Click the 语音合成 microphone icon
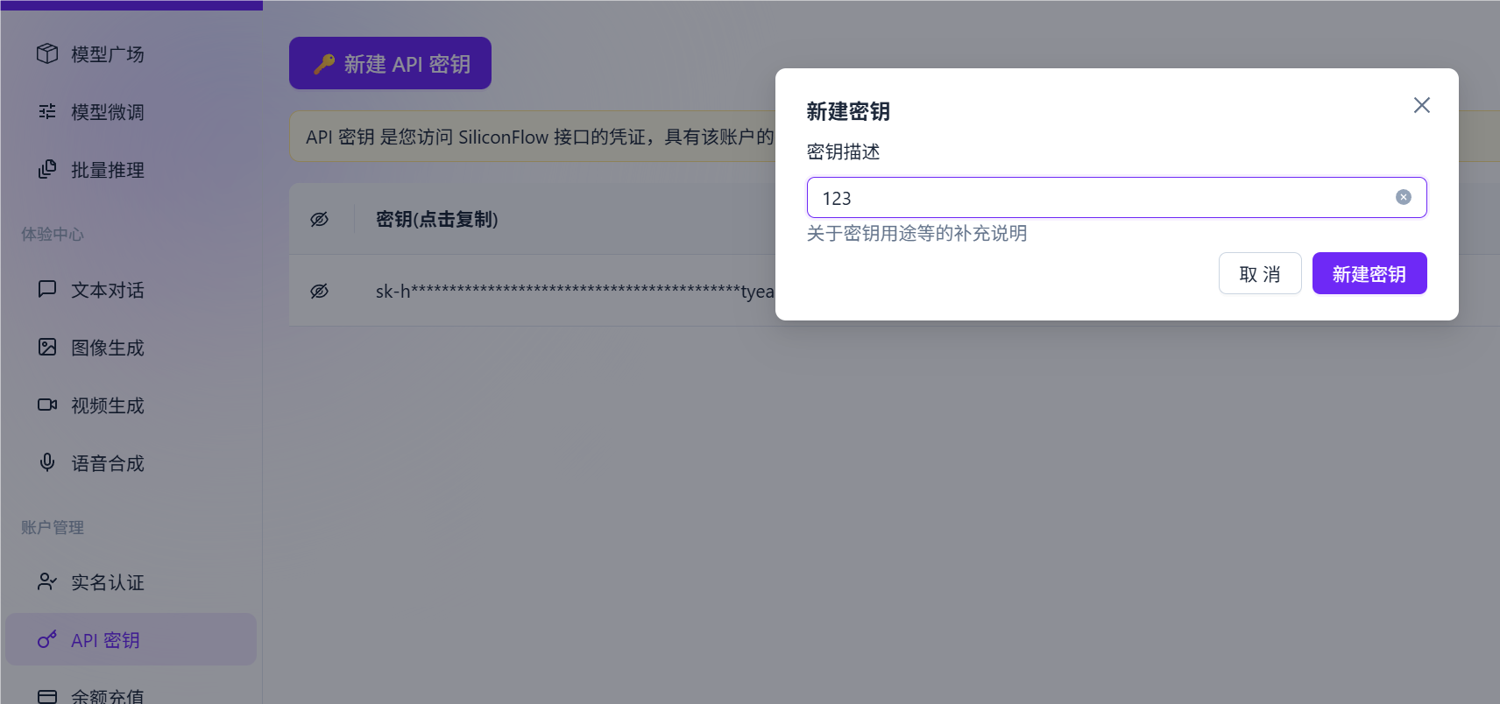 (47, 462)
